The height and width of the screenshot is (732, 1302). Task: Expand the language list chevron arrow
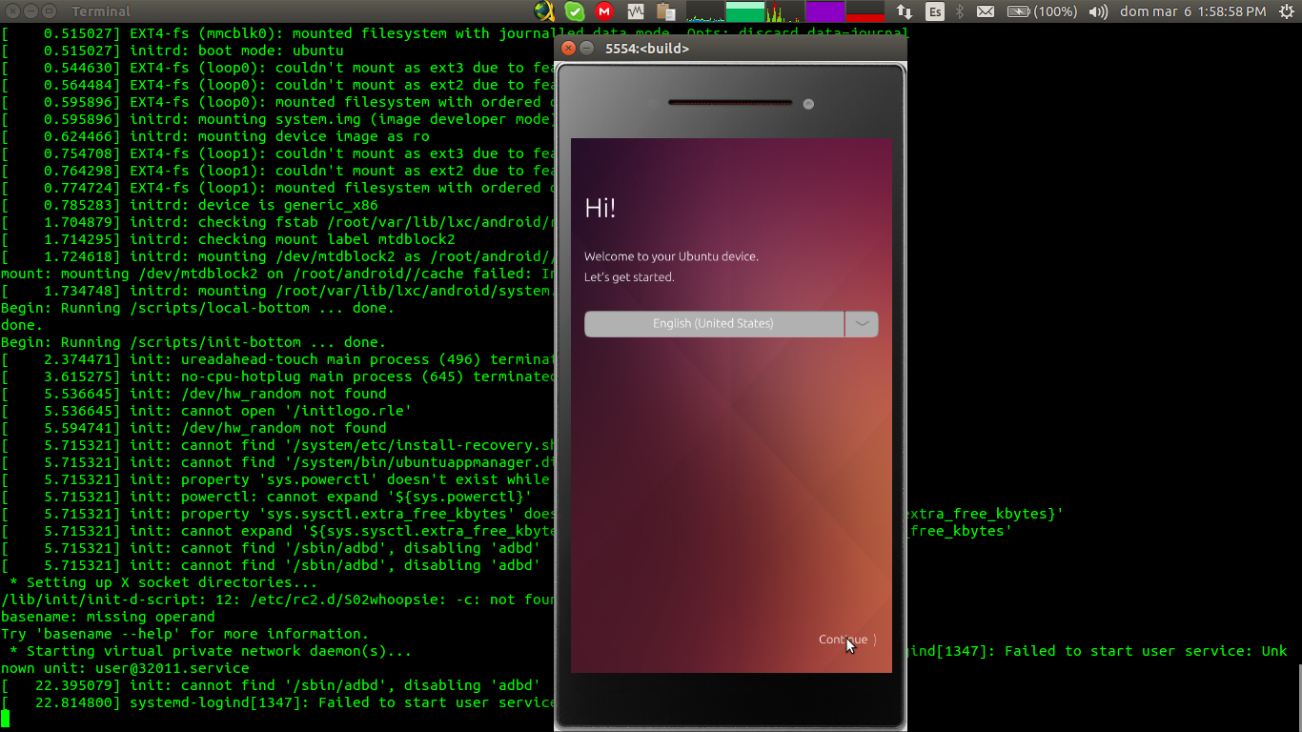[862, 324]
